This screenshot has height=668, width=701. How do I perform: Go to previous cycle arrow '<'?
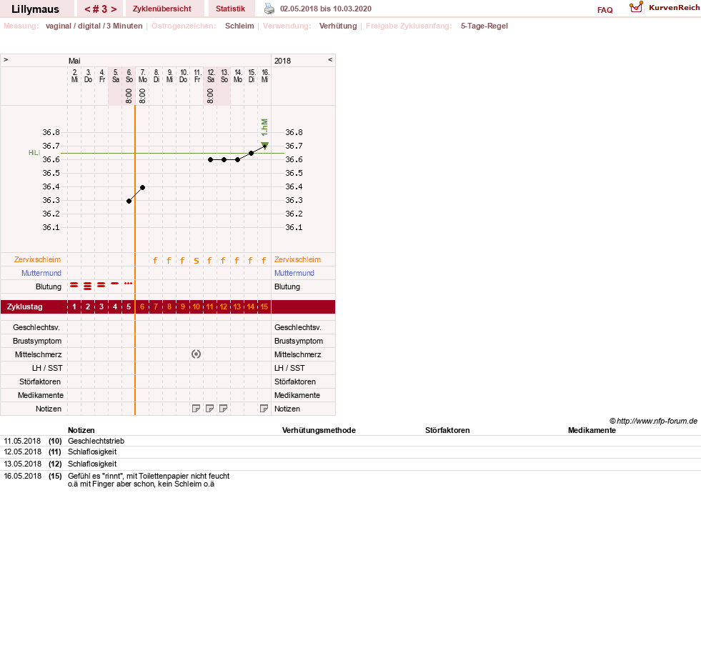89,9
